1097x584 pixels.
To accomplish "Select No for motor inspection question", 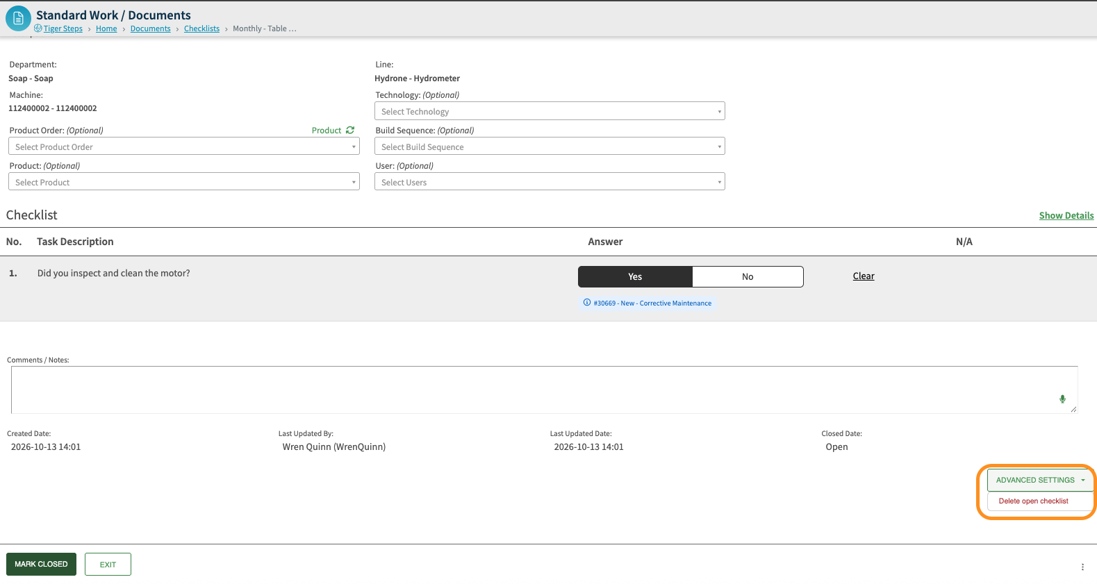I will 748,276.
